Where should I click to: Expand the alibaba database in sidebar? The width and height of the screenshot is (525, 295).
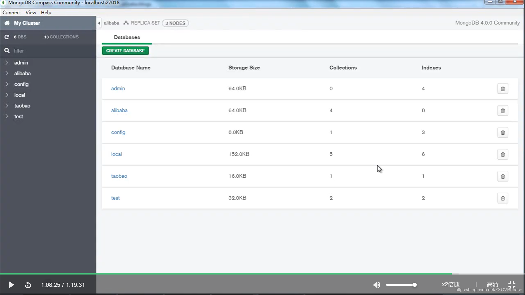click(7, 73)
